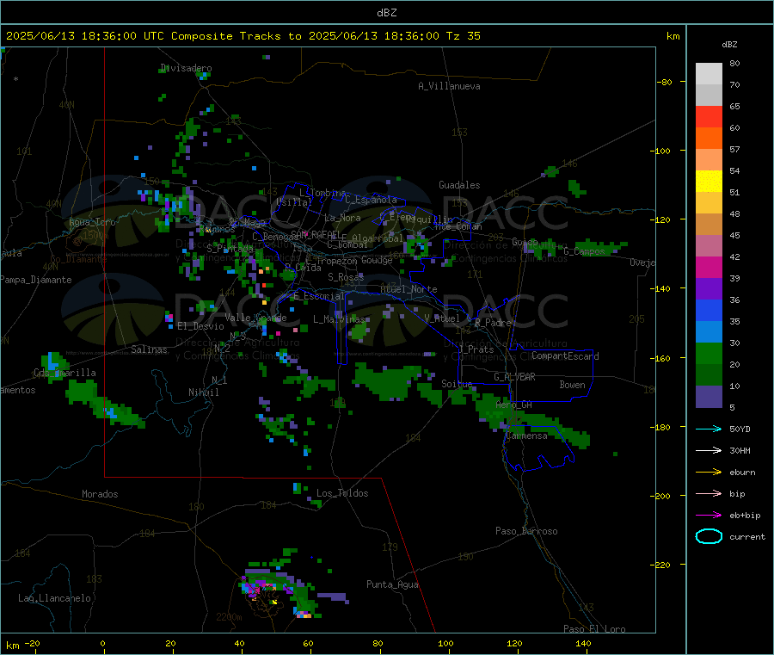
Task: Click the 'Divisadero' map label
Action: (x=186, y=68)
